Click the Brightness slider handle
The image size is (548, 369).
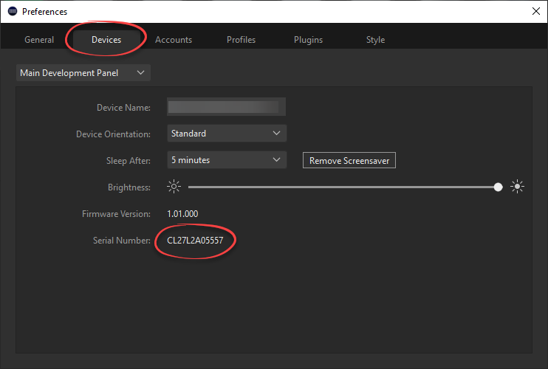coord(498,187)
